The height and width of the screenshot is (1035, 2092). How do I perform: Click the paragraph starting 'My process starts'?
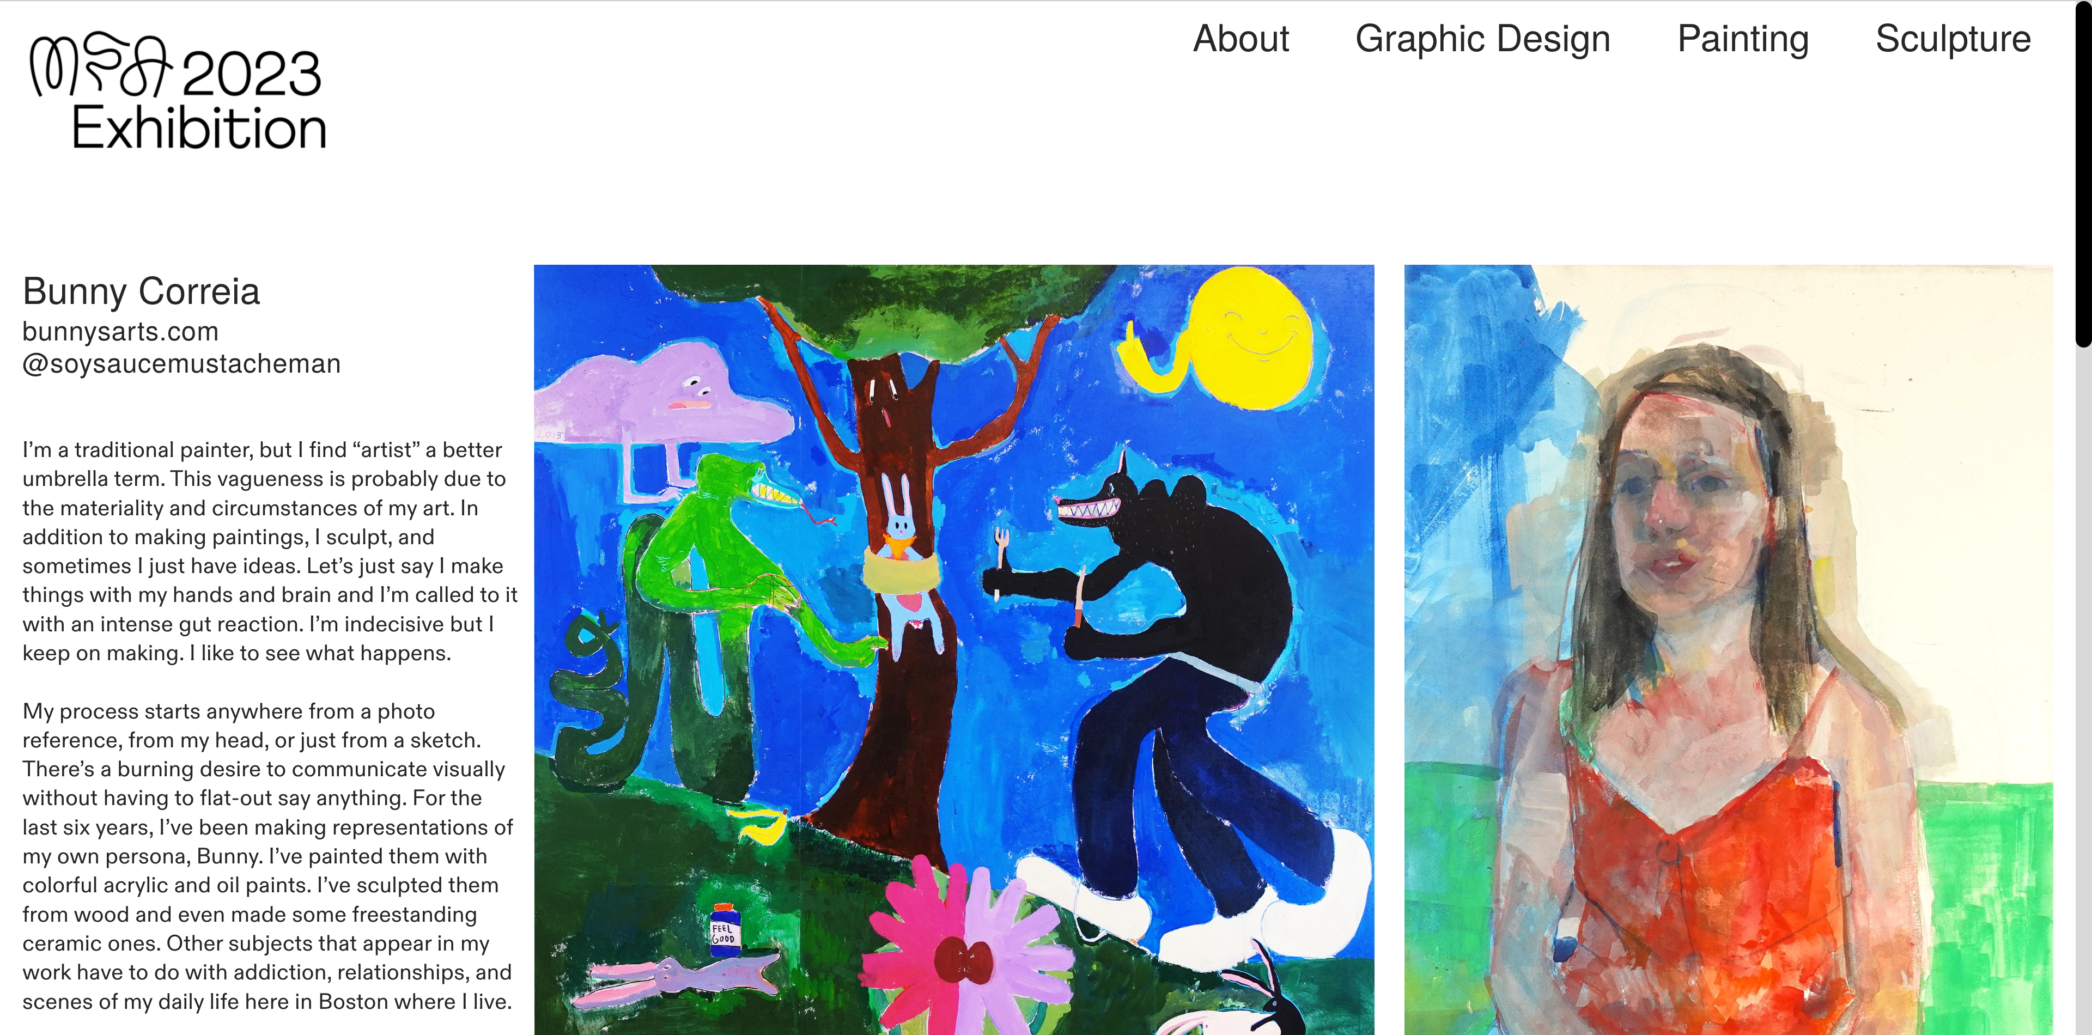coord(268,856)
